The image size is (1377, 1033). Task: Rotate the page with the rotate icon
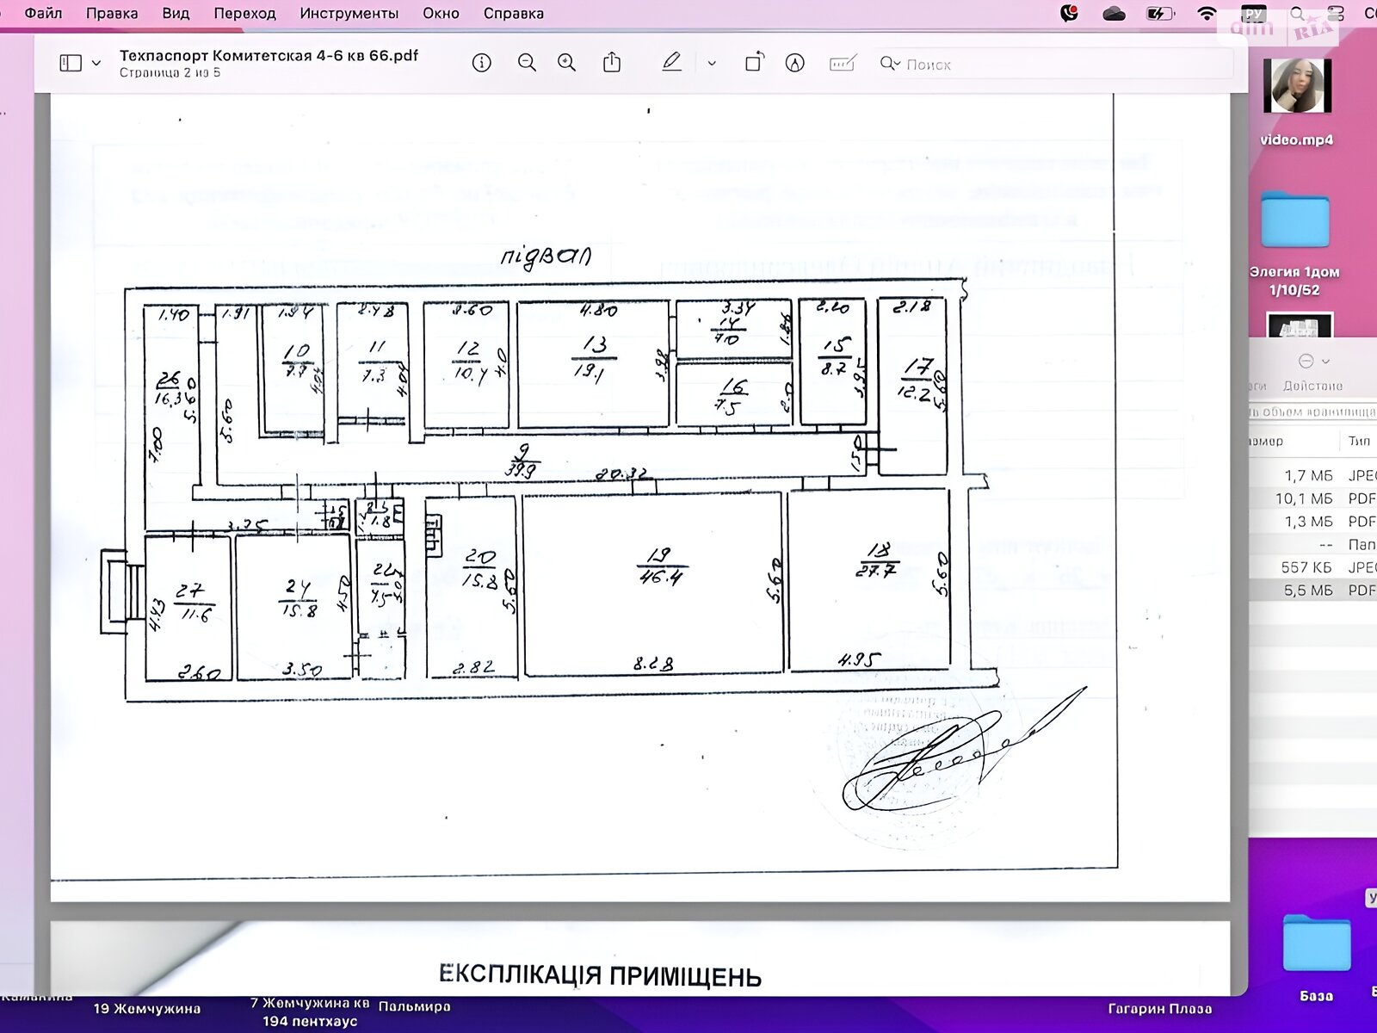click(753, 63)
